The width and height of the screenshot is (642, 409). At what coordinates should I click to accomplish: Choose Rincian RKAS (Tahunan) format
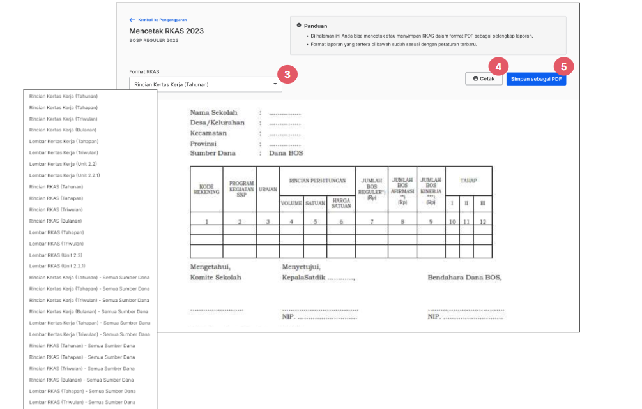coord(56,187)
